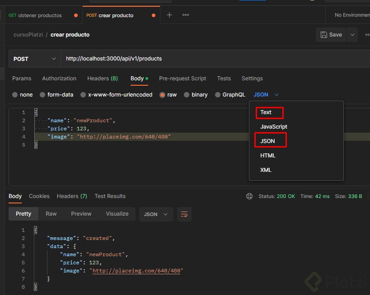Viewport: 370px width, 295px height.
Task: Open the tab overflow ellipsis menu
Action: point(186,15)
